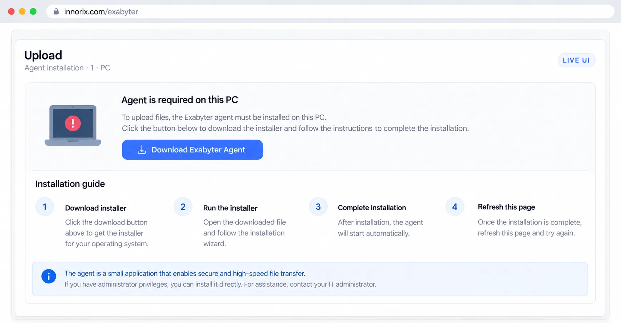Click the 'Run the installer' step title
This screenshot has width=621, height=323.
point(230,208)
